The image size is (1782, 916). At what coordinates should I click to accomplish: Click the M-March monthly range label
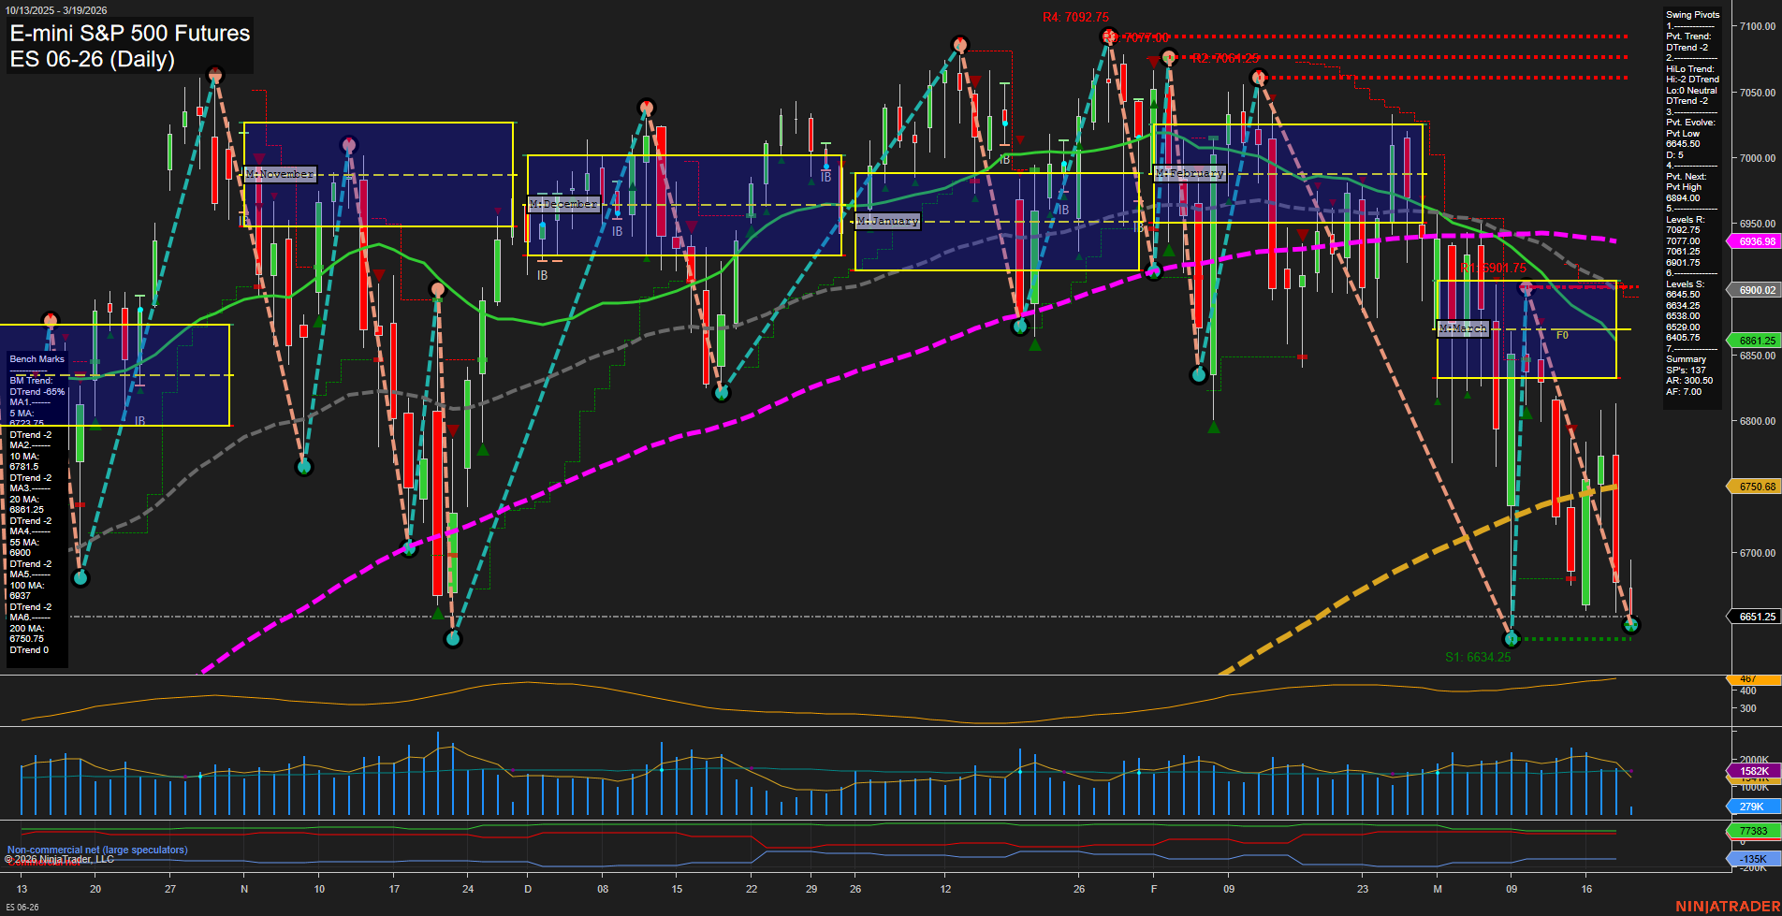pyautogui.click(x=1462, y=328)
